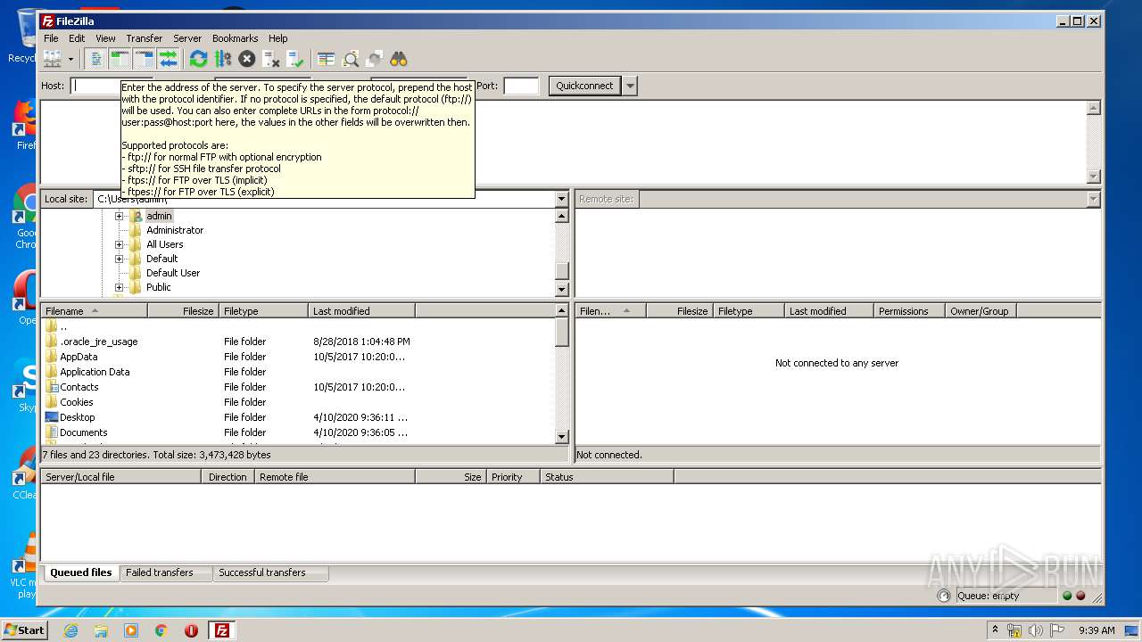Expand the Default folder tree node
Viewport: 1142px width, 642px height.
(x=119, y=259)
